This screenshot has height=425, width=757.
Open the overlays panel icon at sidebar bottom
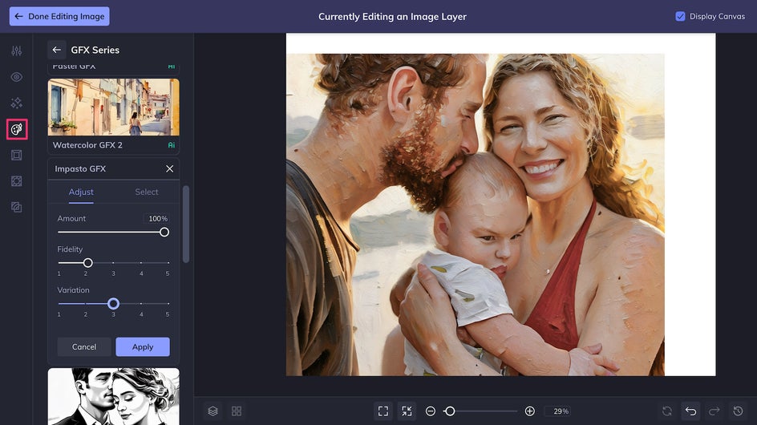pos(16,207)
